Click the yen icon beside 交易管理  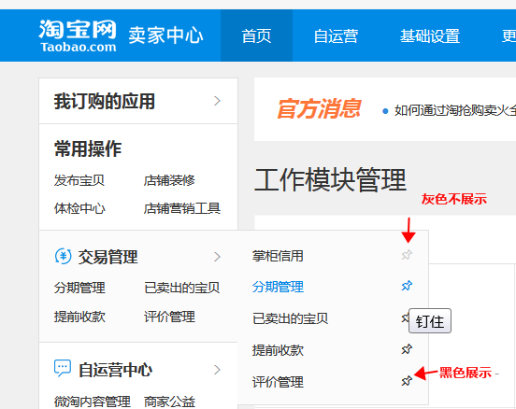pos(63,256)
